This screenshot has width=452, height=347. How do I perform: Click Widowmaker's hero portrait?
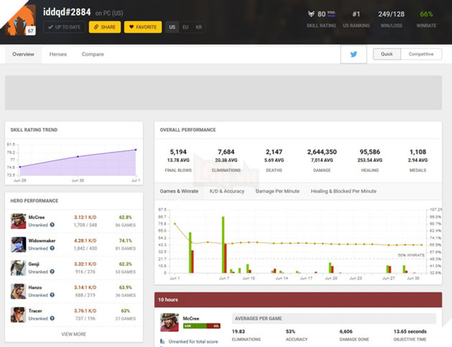(19, 244)
